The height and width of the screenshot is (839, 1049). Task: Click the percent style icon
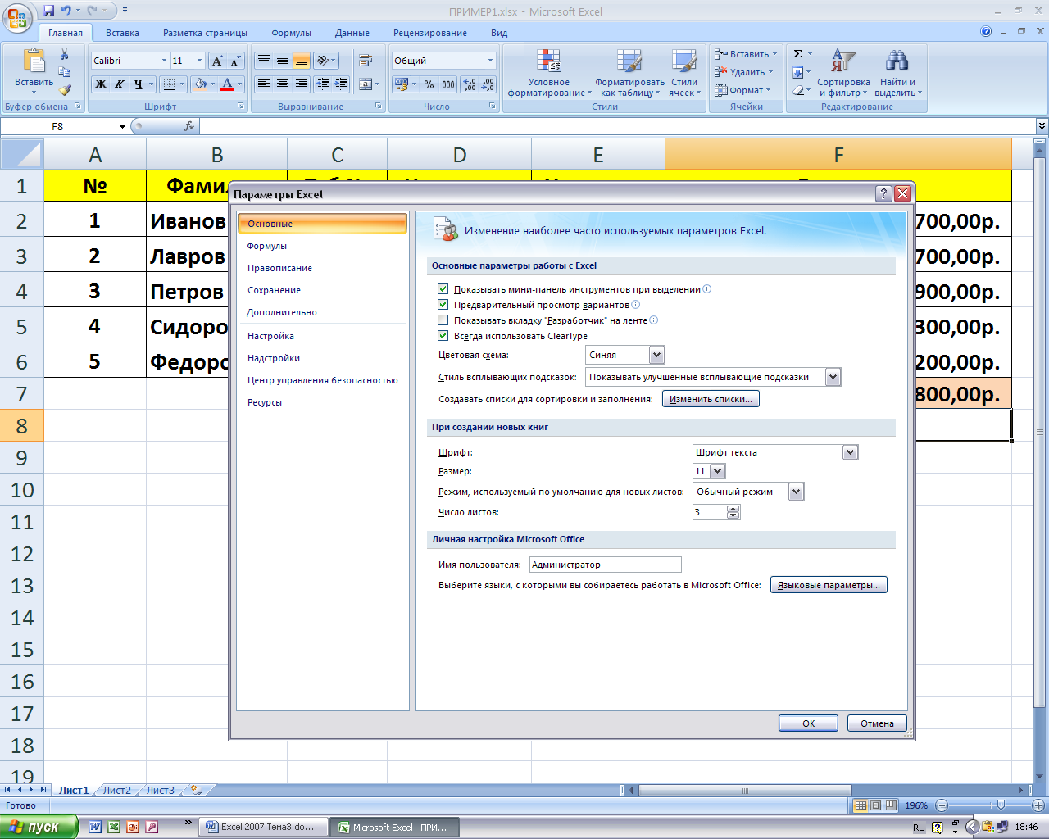point(429,84)
